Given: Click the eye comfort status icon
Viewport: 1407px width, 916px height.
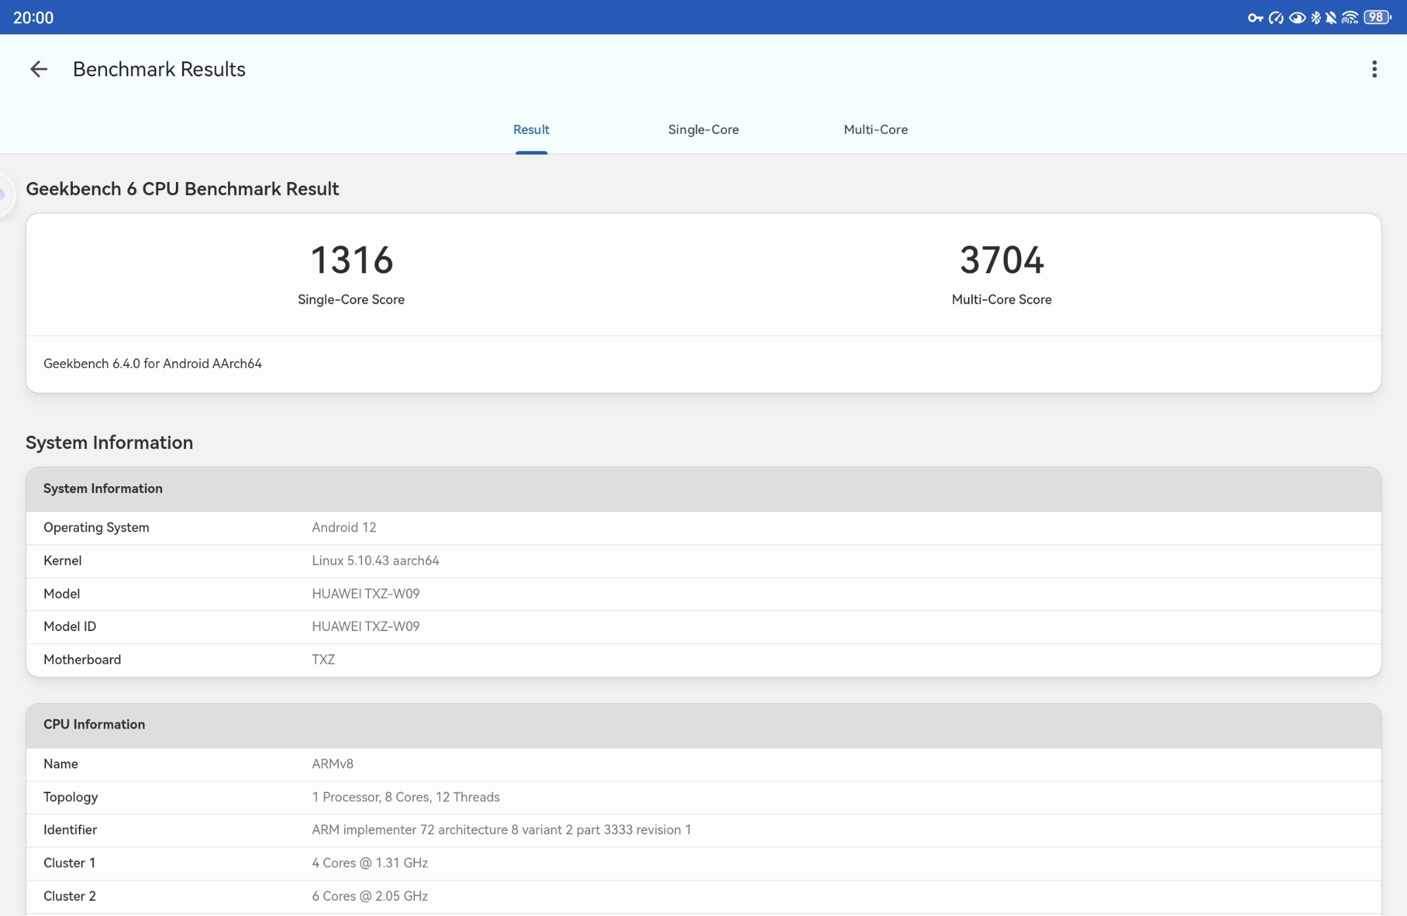Looking at the screenshot, I should [x=1297, y=18].
